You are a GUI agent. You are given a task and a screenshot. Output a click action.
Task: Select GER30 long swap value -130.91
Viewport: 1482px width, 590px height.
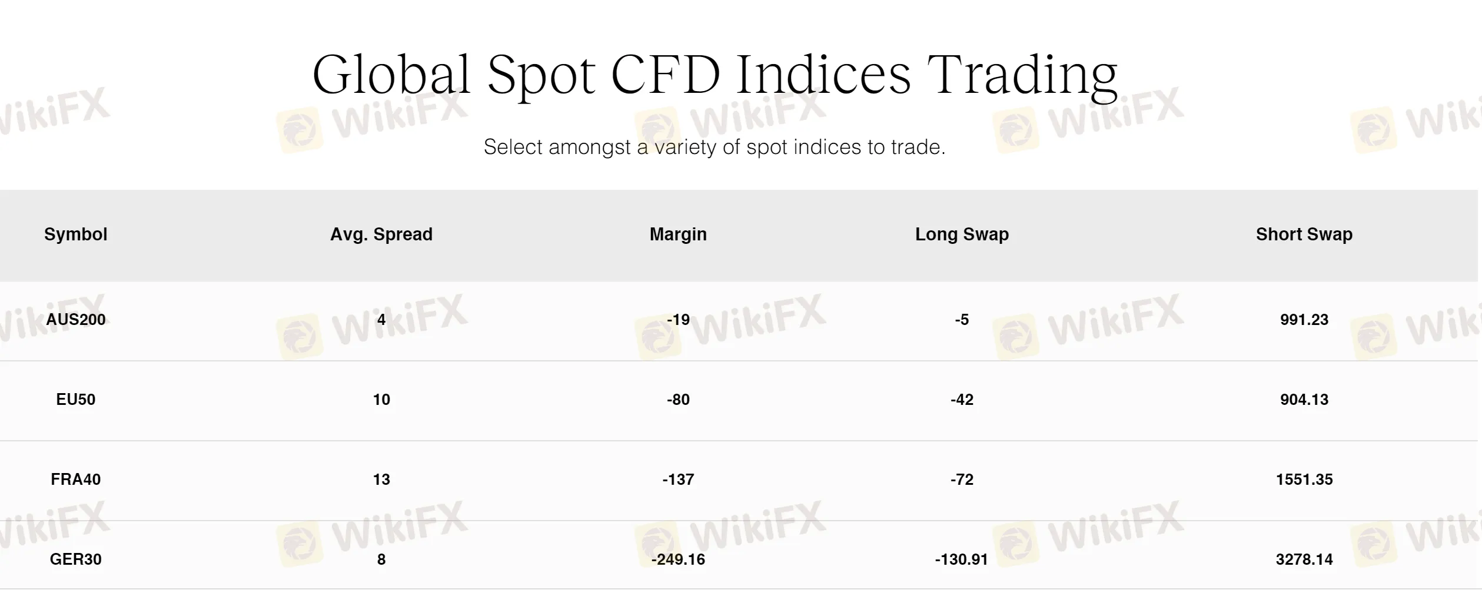click(962, 559)
